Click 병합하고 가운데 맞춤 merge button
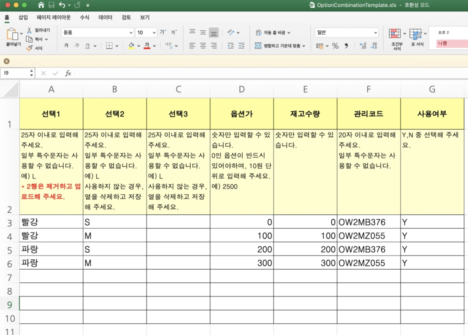 [280, 45]
